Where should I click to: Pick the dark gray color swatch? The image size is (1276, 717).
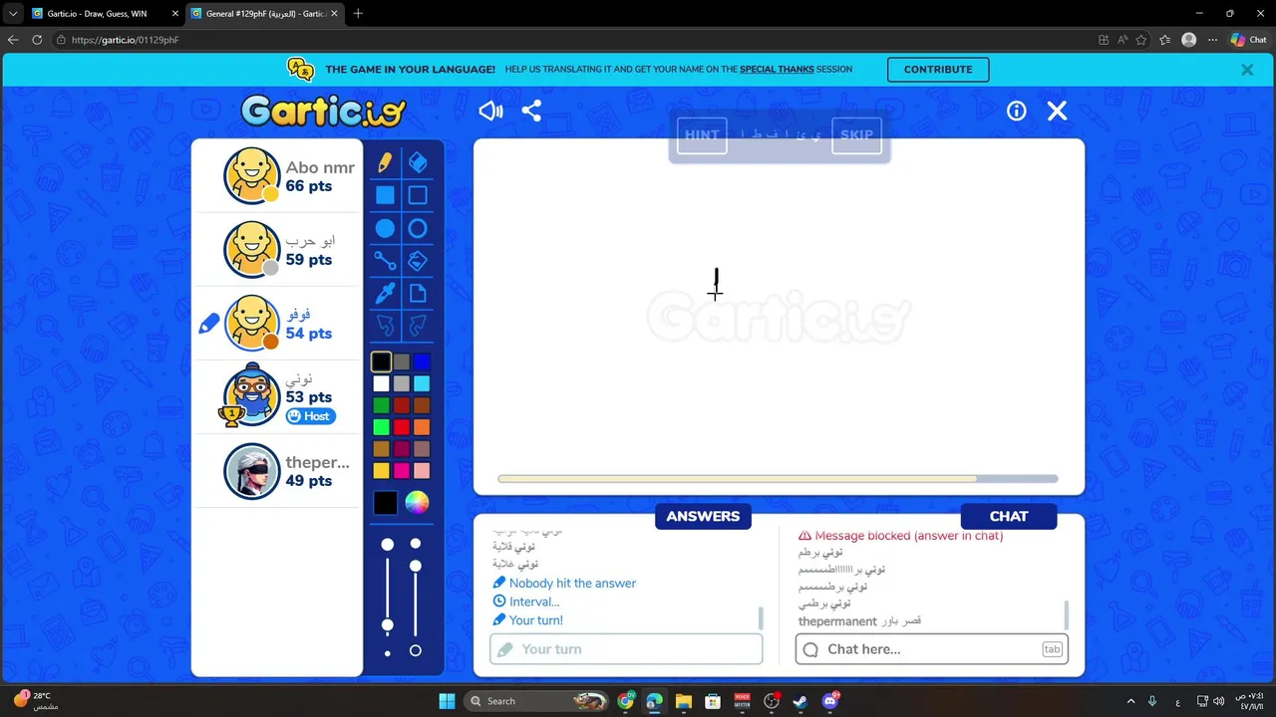401,361
